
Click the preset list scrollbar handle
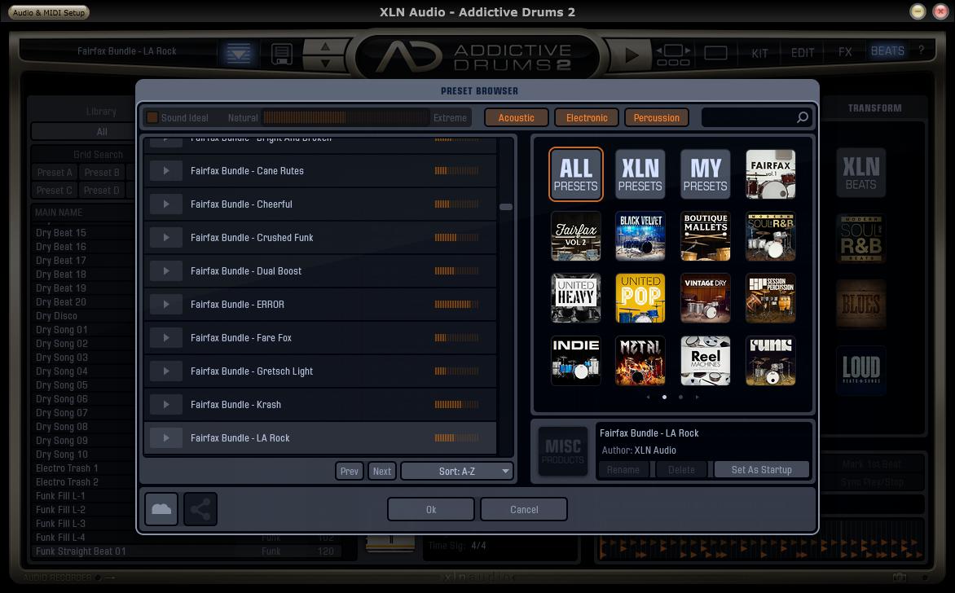coord(506,207)
